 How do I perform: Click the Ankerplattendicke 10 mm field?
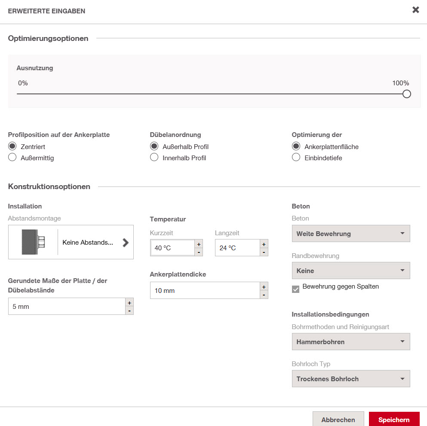205,290
